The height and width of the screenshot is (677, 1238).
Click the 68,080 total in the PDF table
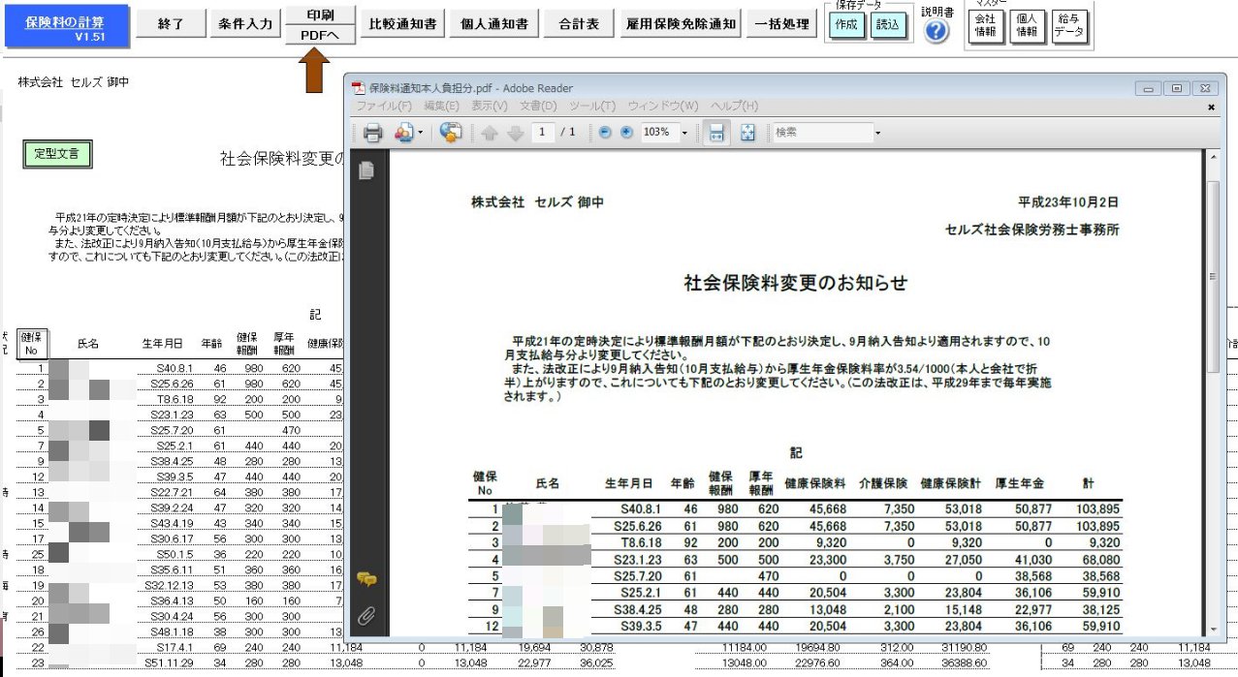[x=1097, y=559]
